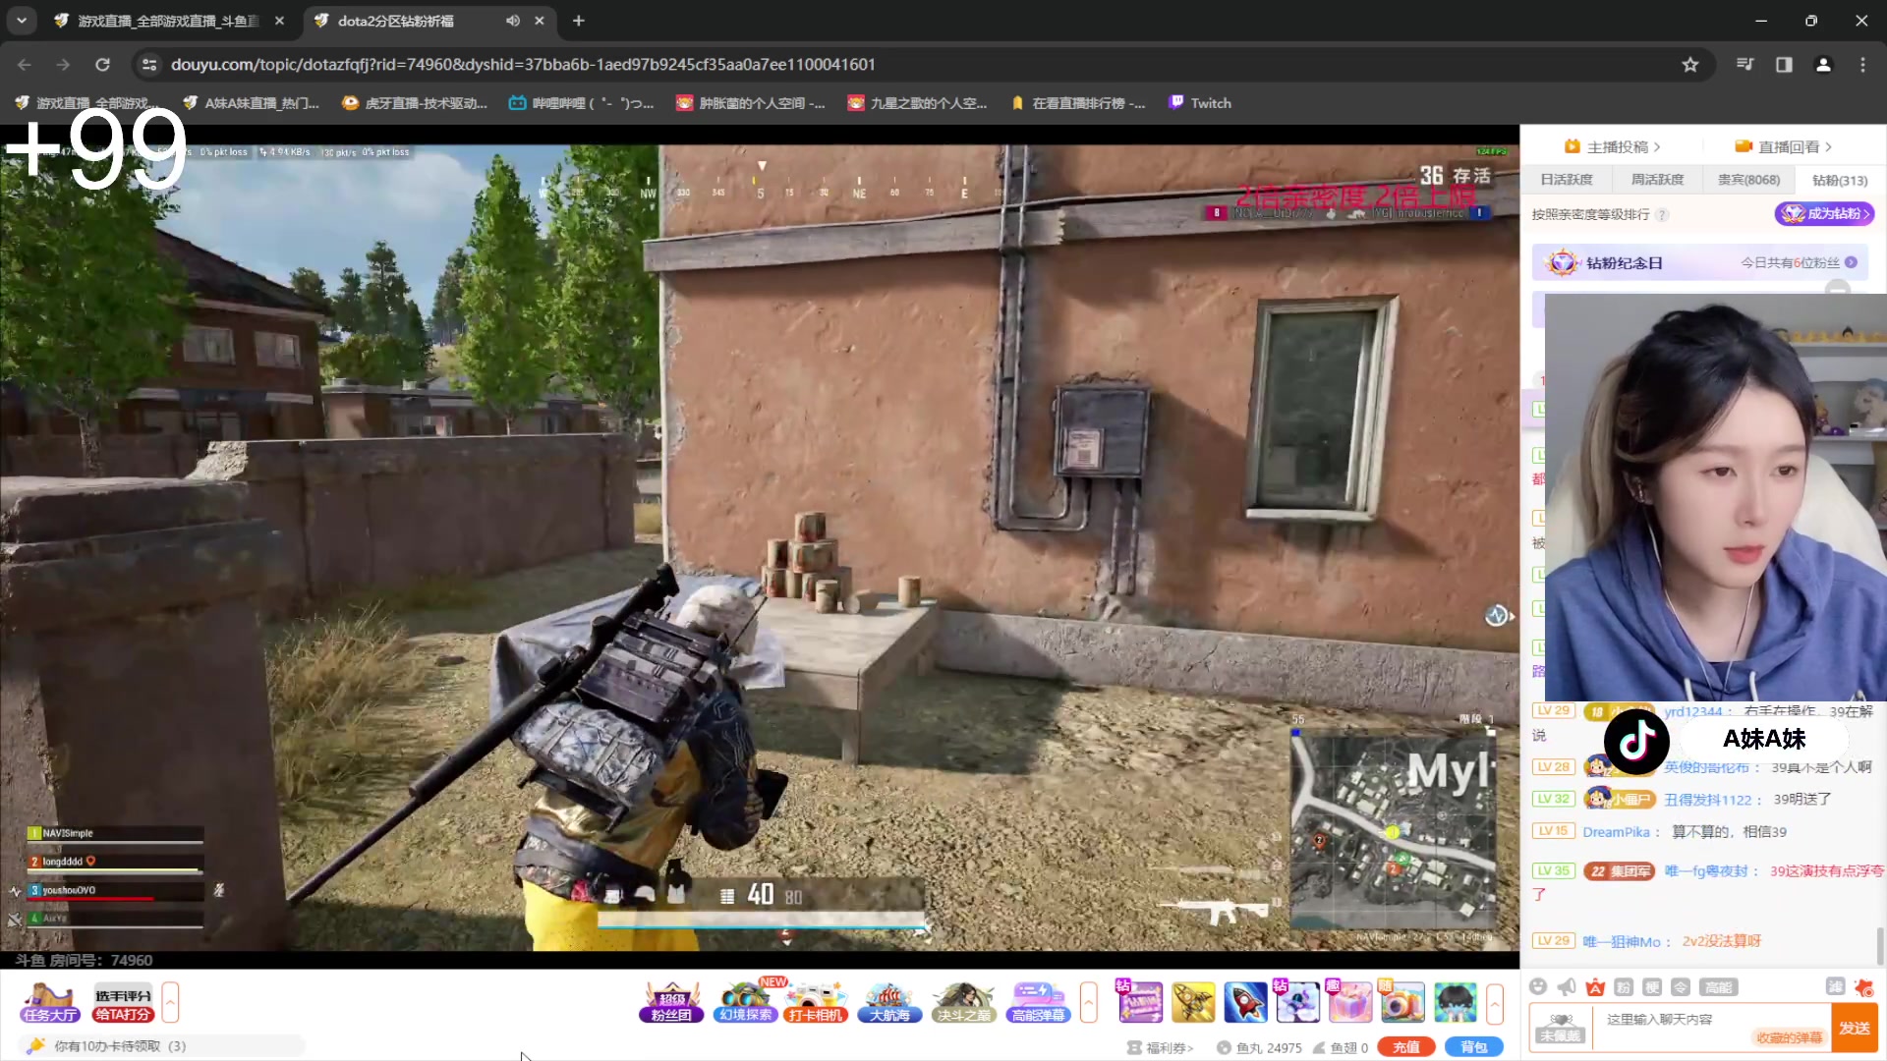Click the 令 chat icon
1887x1061 pixels.
(x=1681, y=987)
